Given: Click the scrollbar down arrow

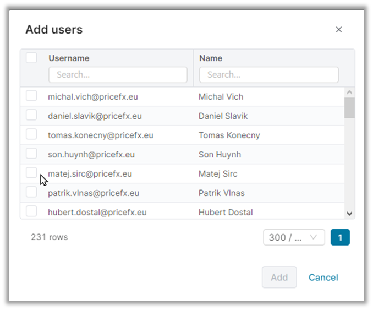Looking at the screenshot, I should click(x=349, y=213).
